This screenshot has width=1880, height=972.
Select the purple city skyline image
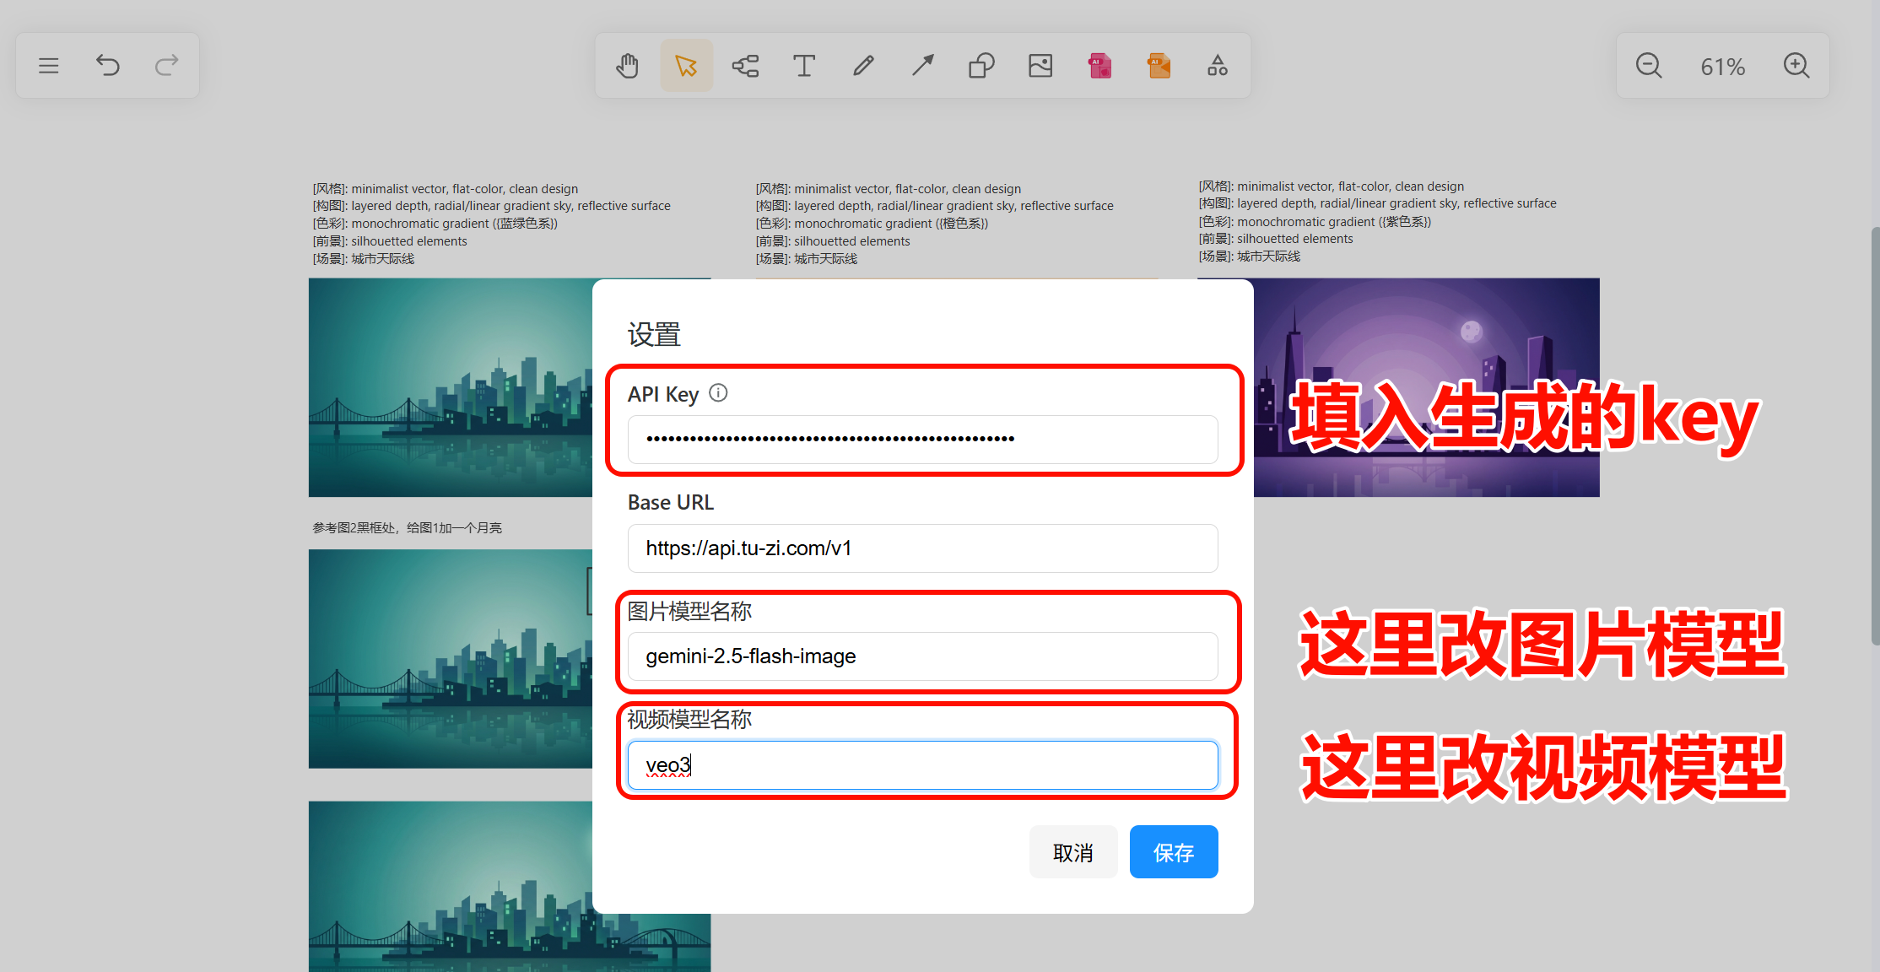(x=1426, y=387)
